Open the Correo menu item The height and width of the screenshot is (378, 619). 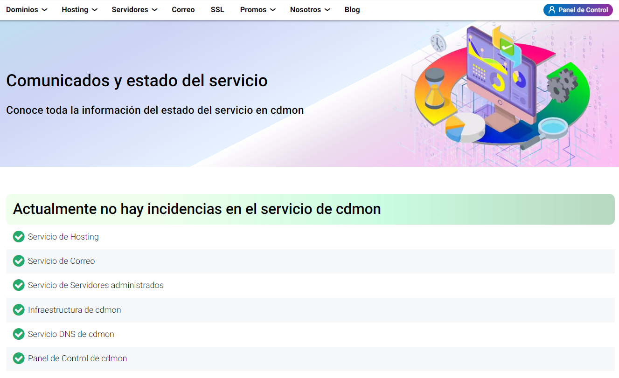[x=183, y=10]
